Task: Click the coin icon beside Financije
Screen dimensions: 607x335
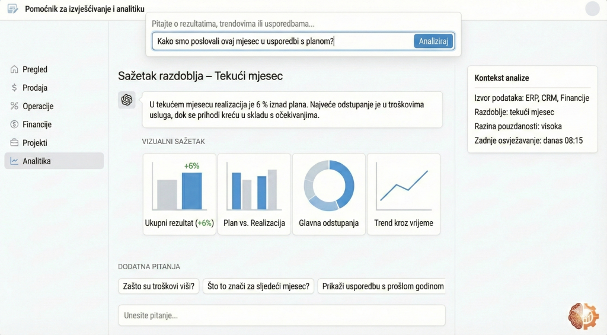Action: pyautogui.click(x=14, y=125)
